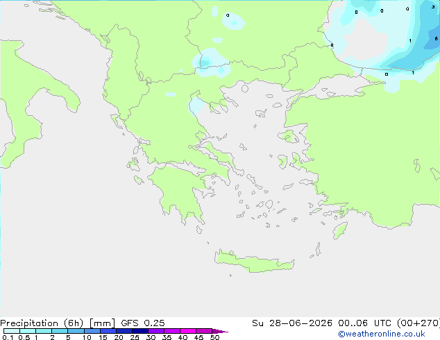Click legend scale value "0.1"
Image resolution: width=440 pixels, height=340 pixels.
click(x=8, y=337)
